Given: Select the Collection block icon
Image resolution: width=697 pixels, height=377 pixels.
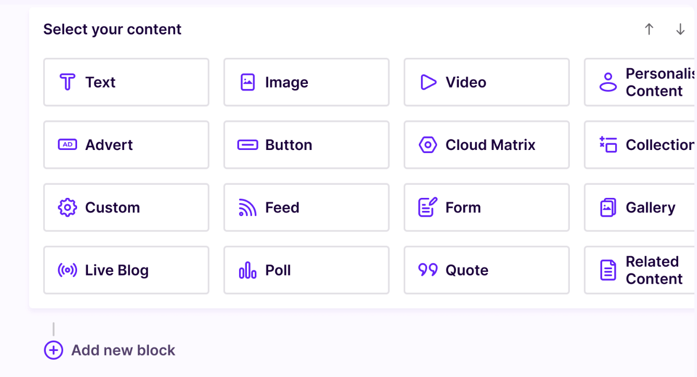Looking at the screenshot, I should pyautogui.click(x=608, y=145).
